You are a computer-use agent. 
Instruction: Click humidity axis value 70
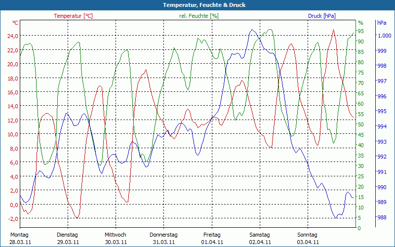[361, 83]
